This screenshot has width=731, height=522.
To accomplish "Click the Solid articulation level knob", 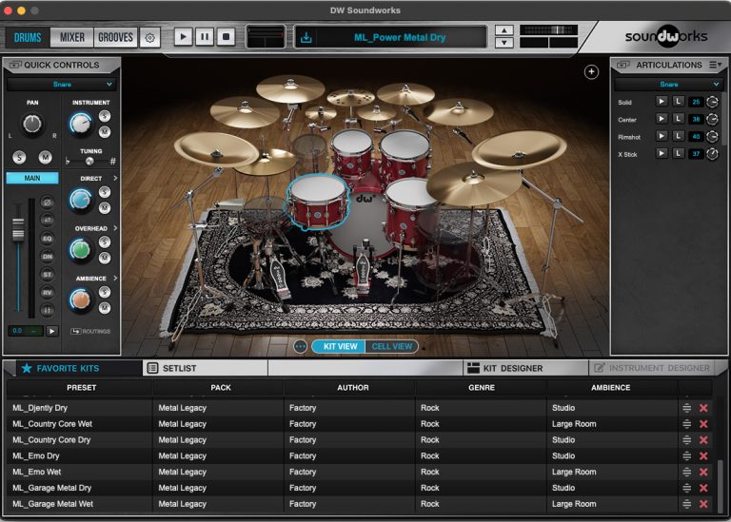I will (712, 102).
